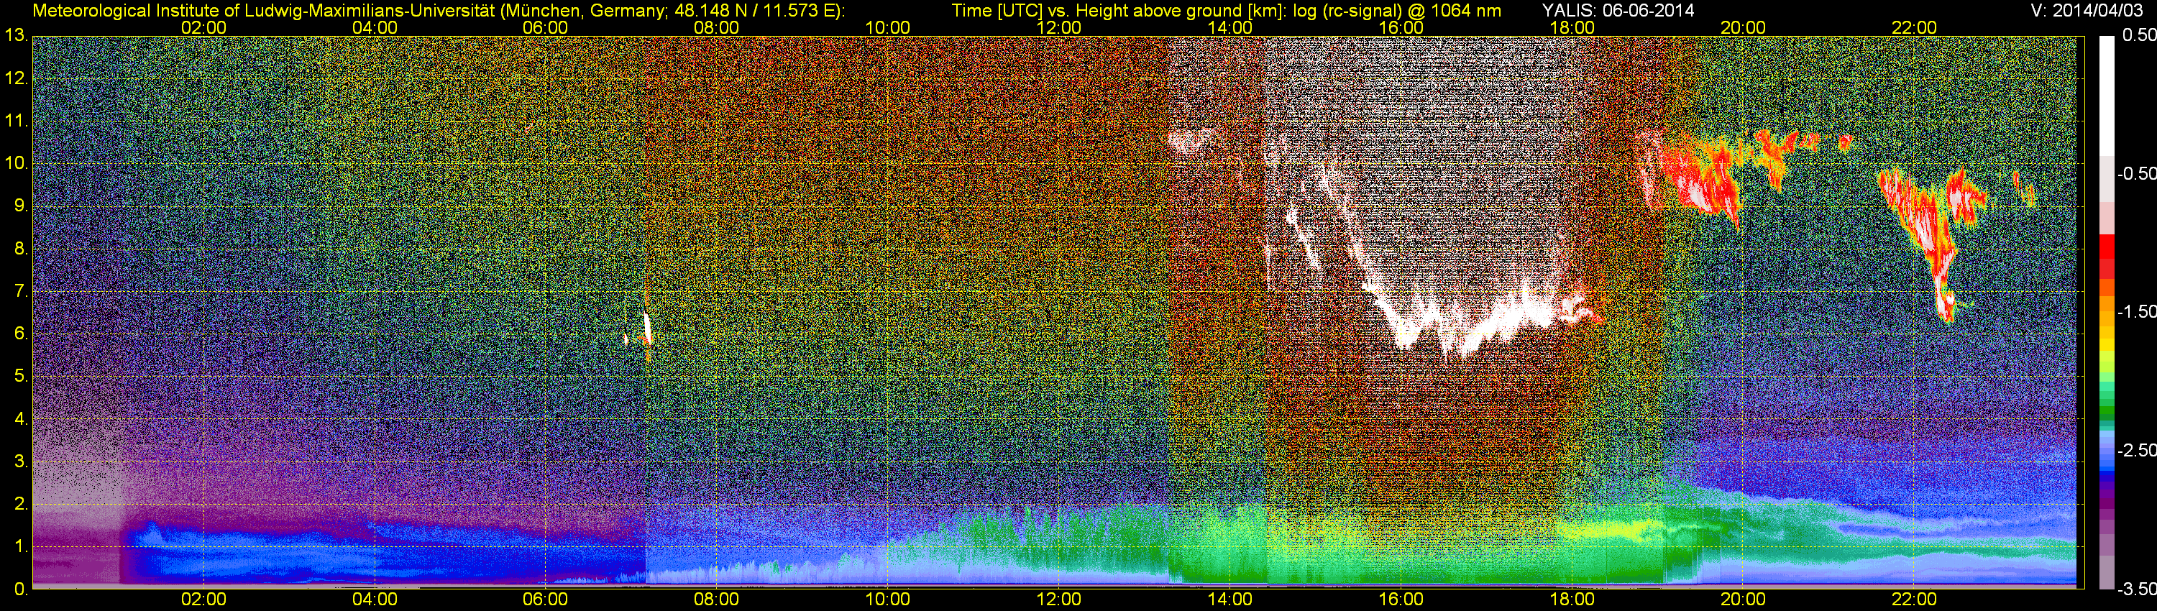
Task: Click the 11. height axis label
Action: (16, 121)
